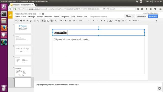The width and height of the screenshot is (163, 92).
Task: Open the new slide layout dropdown arrow
Action: [18, 21]
